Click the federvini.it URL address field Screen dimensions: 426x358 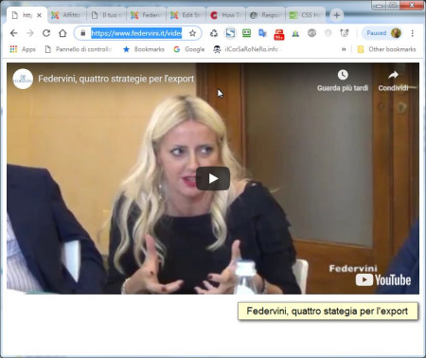tap(136, 33)
